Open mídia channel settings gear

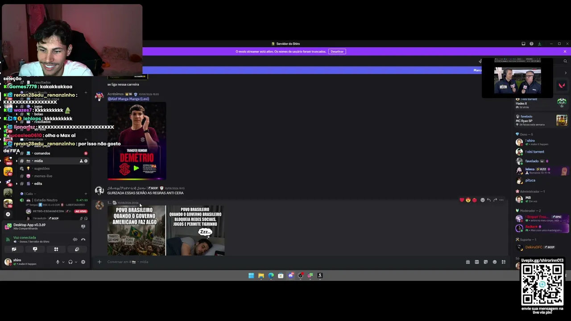click(x=86, y=161)
